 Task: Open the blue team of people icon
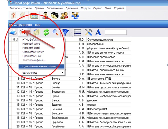tap(75, 16)
